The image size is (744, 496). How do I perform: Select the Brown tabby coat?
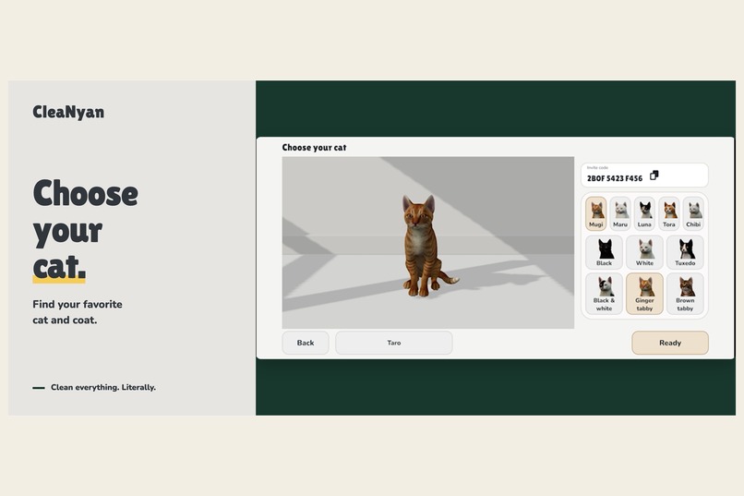685,294
